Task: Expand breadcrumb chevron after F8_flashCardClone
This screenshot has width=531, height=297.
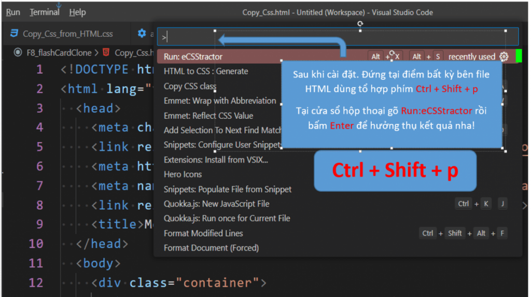Action: 96,53
